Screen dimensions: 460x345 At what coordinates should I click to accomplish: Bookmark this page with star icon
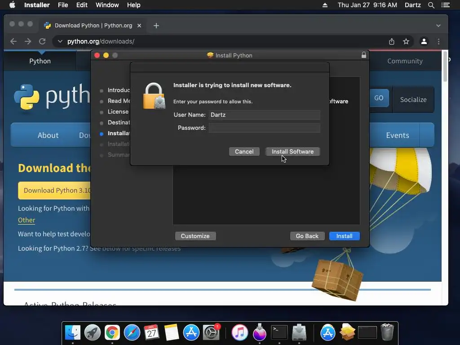(x=406, y=41)
